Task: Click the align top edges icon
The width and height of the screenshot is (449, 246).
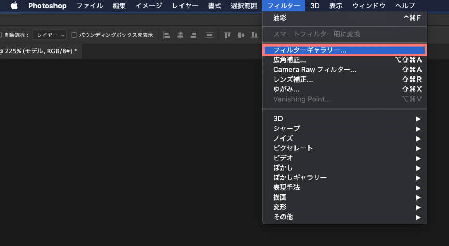Action: point(228,35)
